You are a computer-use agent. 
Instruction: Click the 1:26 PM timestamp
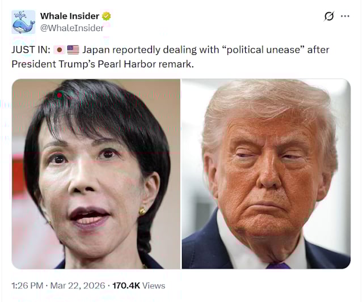[27, 286]
